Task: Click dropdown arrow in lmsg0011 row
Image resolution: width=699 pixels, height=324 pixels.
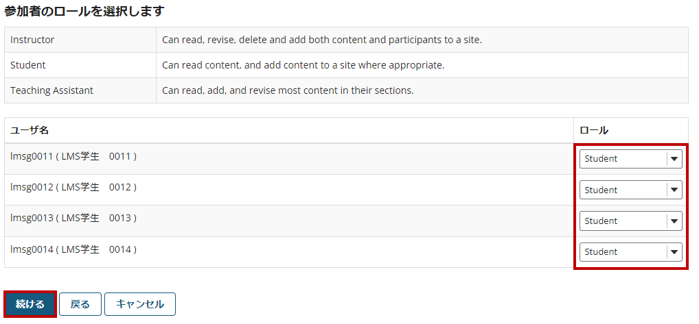Action: tap(674, 159)
